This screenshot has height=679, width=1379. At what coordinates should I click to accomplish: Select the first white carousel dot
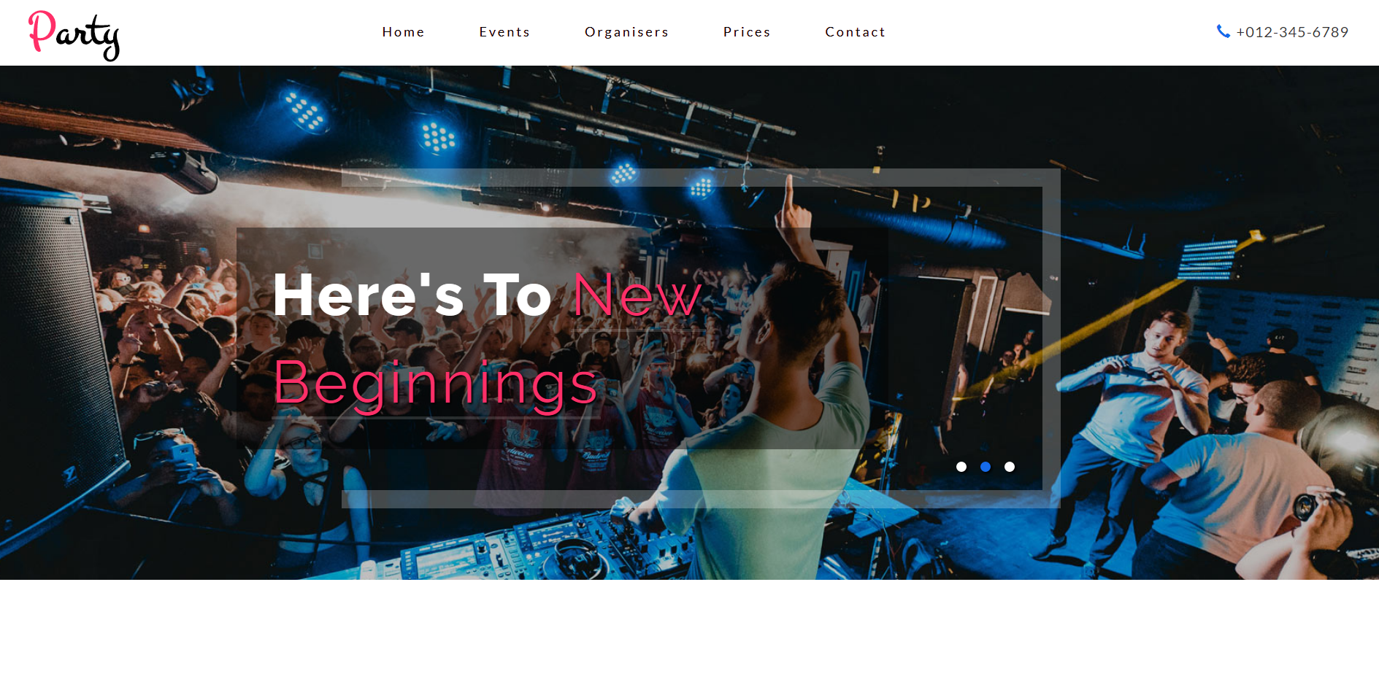point(961,467)
